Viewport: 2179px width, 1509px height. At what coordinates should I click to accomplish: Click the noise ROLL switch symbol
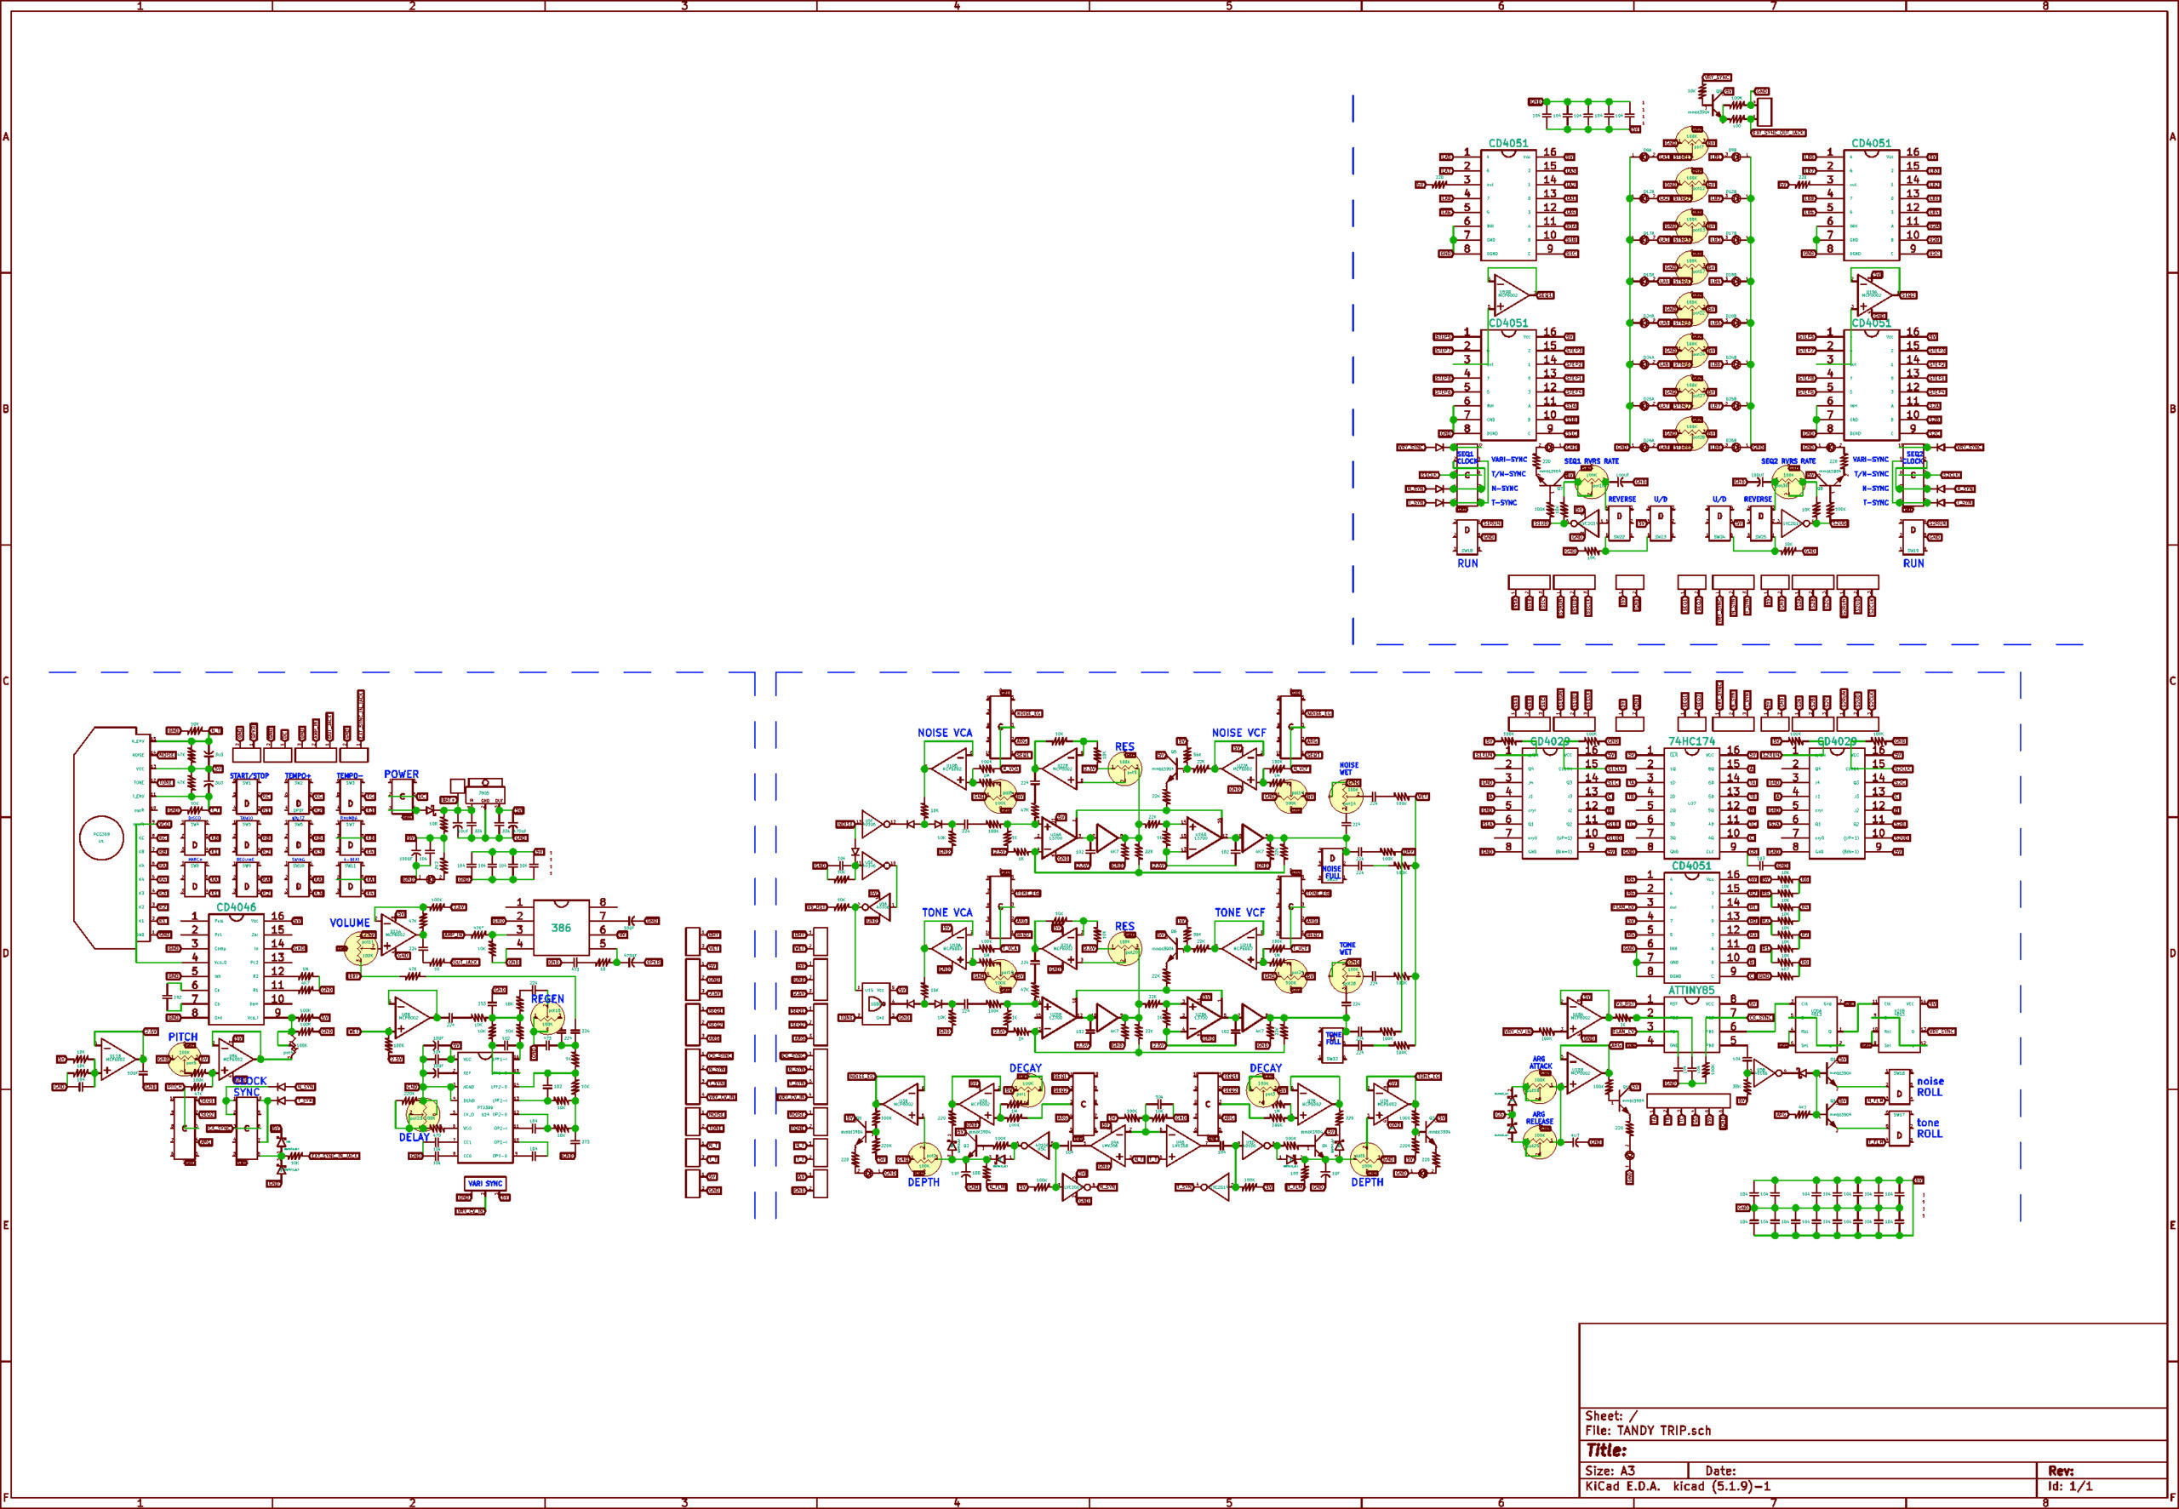(x=1898, y=1089)
